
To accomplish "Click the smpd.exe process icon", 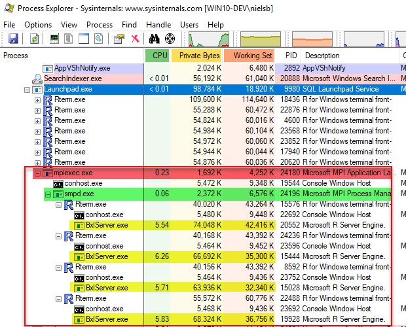I will click(x=58, y=194).
